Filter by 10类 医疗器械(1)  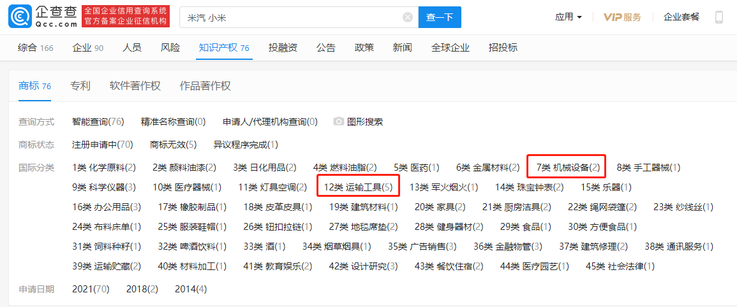click(187, 187)
